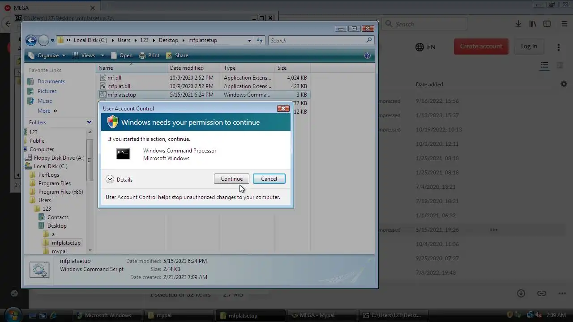The width and height of the screenshot is (573, 322).
Task: Click the Log in button on MEGA
Action: (529, 47)
